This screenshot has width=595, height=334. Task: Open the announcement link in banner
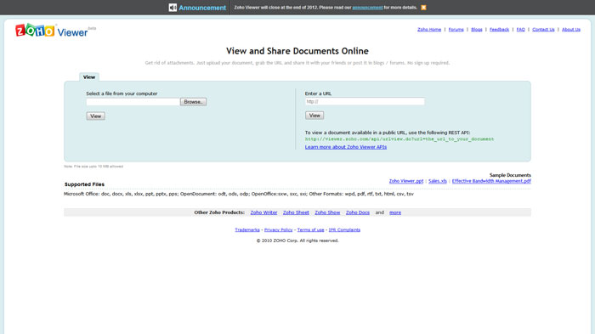367,8
